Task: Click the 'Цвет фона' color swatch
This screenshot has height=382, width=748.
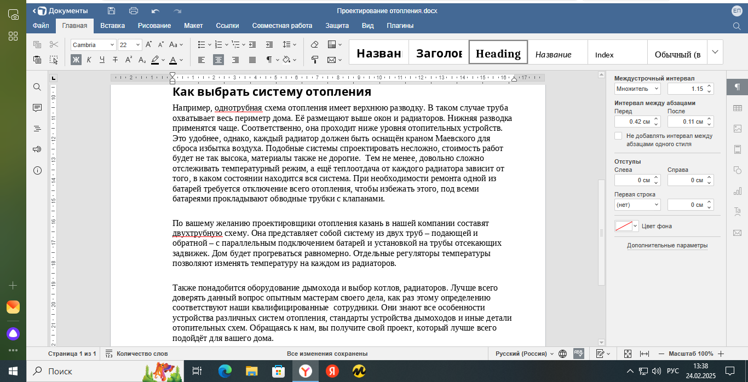Action: [623, 226]
